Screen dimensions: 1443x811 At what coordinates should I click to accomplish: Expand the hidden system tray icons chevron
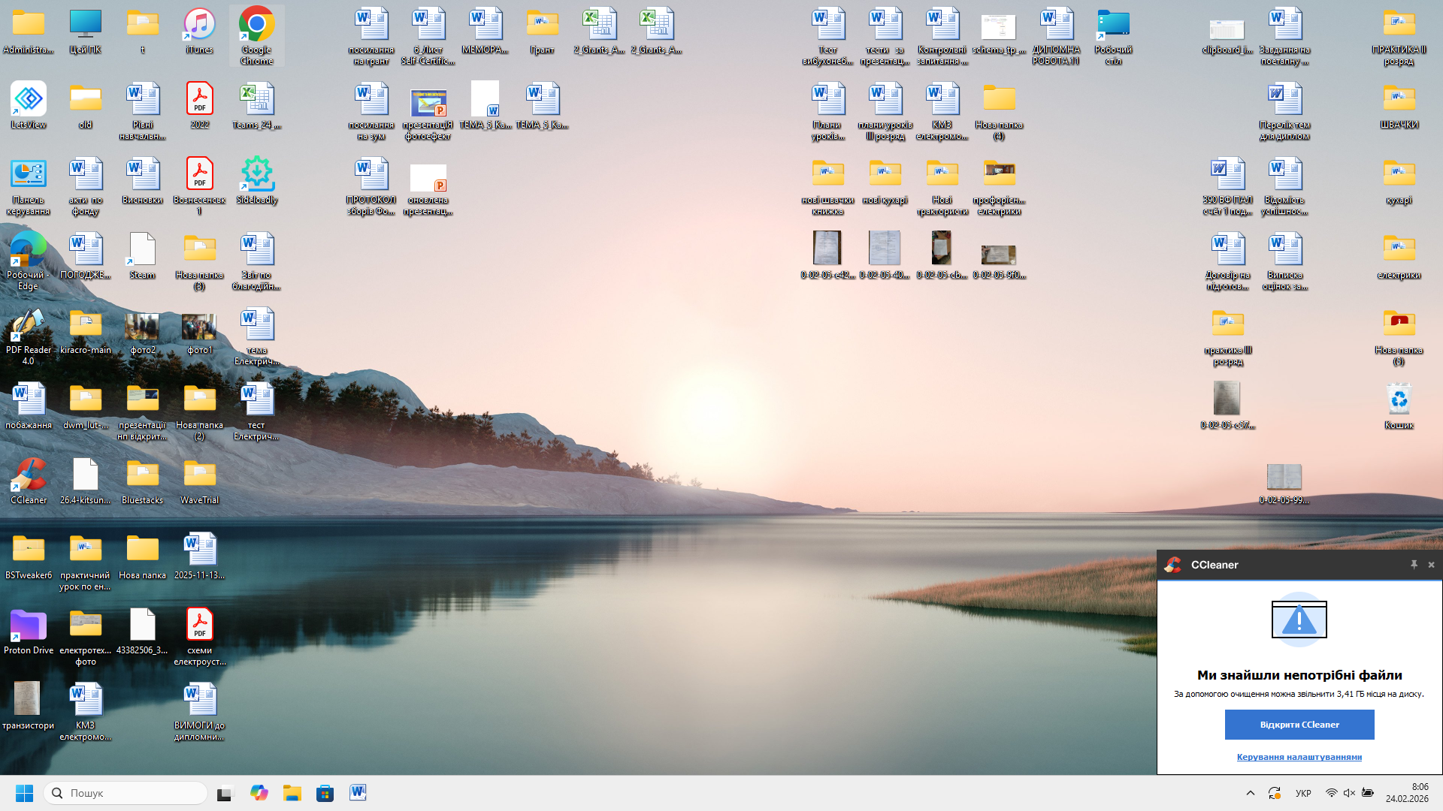tap(1251, 793)
